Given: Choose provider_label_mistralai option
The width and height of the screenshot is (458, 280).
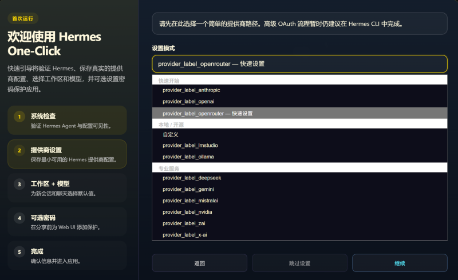Looking at the screenshot, I should click(299, 201).
